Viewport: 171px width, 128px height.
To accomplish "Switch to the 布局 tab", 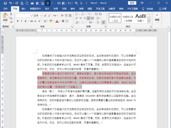I will (56, 9).
